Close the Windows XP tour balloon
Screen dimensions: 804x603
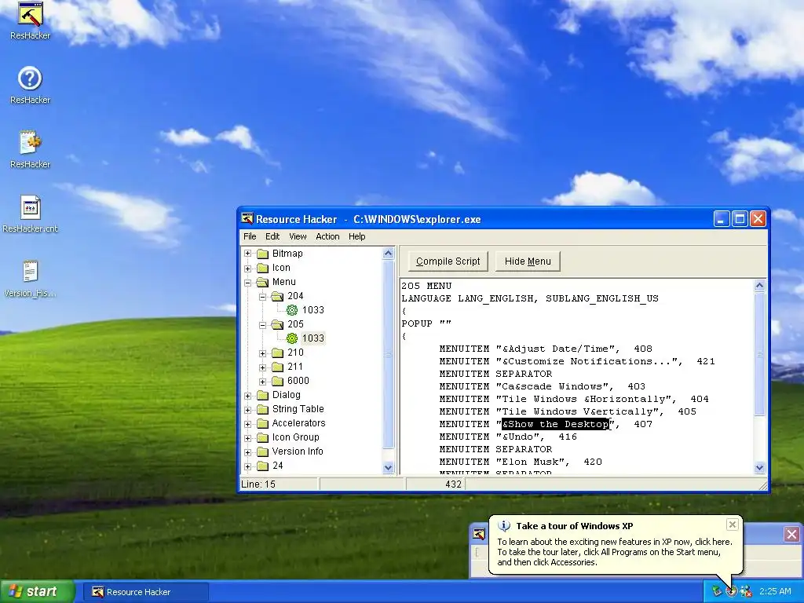(733, 524)
